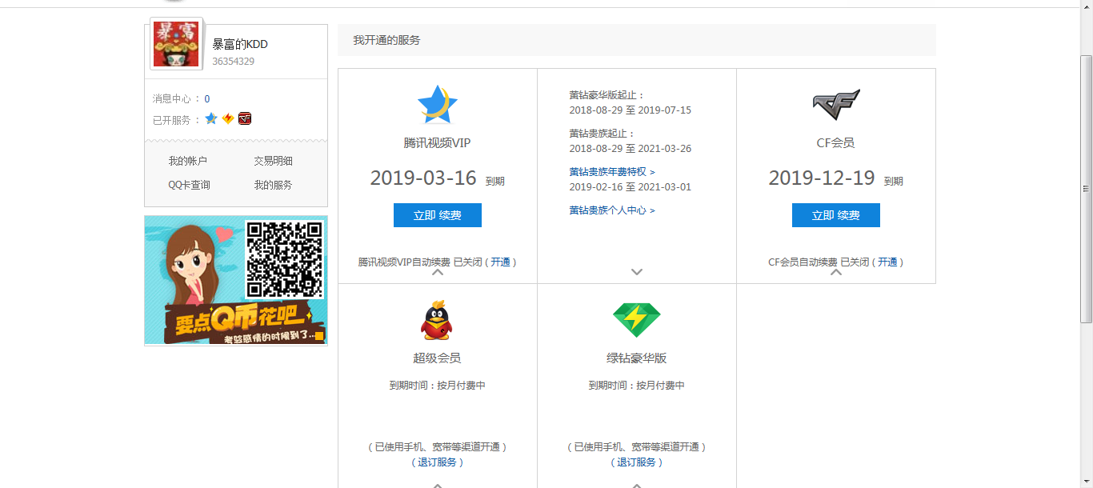The image size is (1093, 488).
Task: Click 立即续费 for 腾讯视频VIP
Action: (x=438, y=215)
